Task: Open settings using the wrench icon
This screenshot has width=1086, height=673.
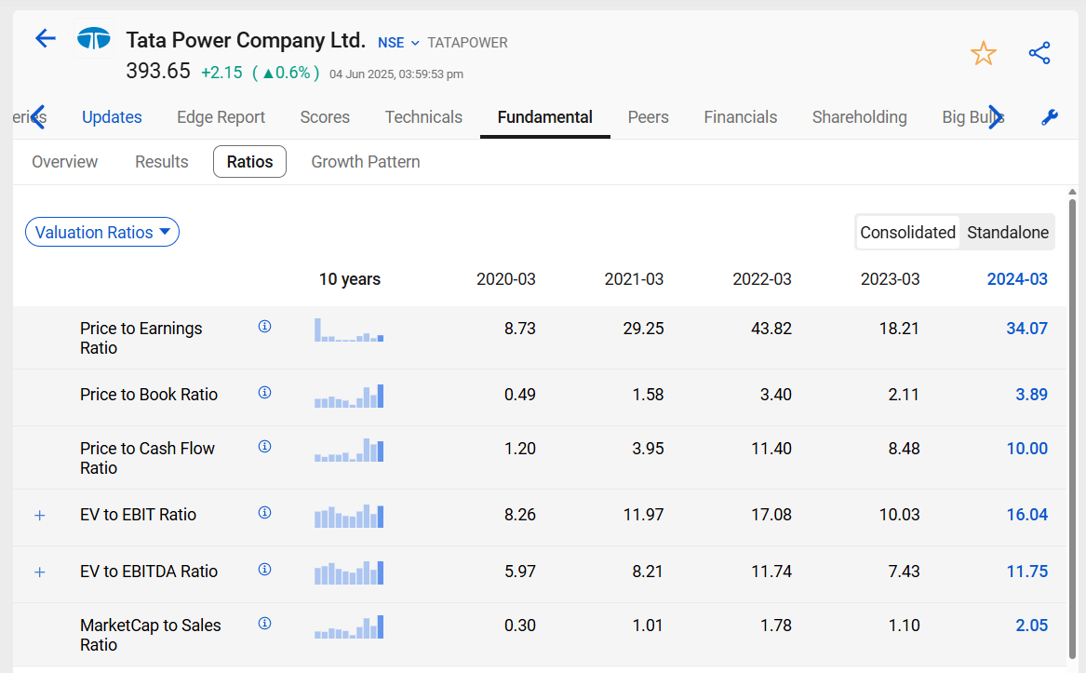Action: pyautogui.click(x=1050, y=117)
